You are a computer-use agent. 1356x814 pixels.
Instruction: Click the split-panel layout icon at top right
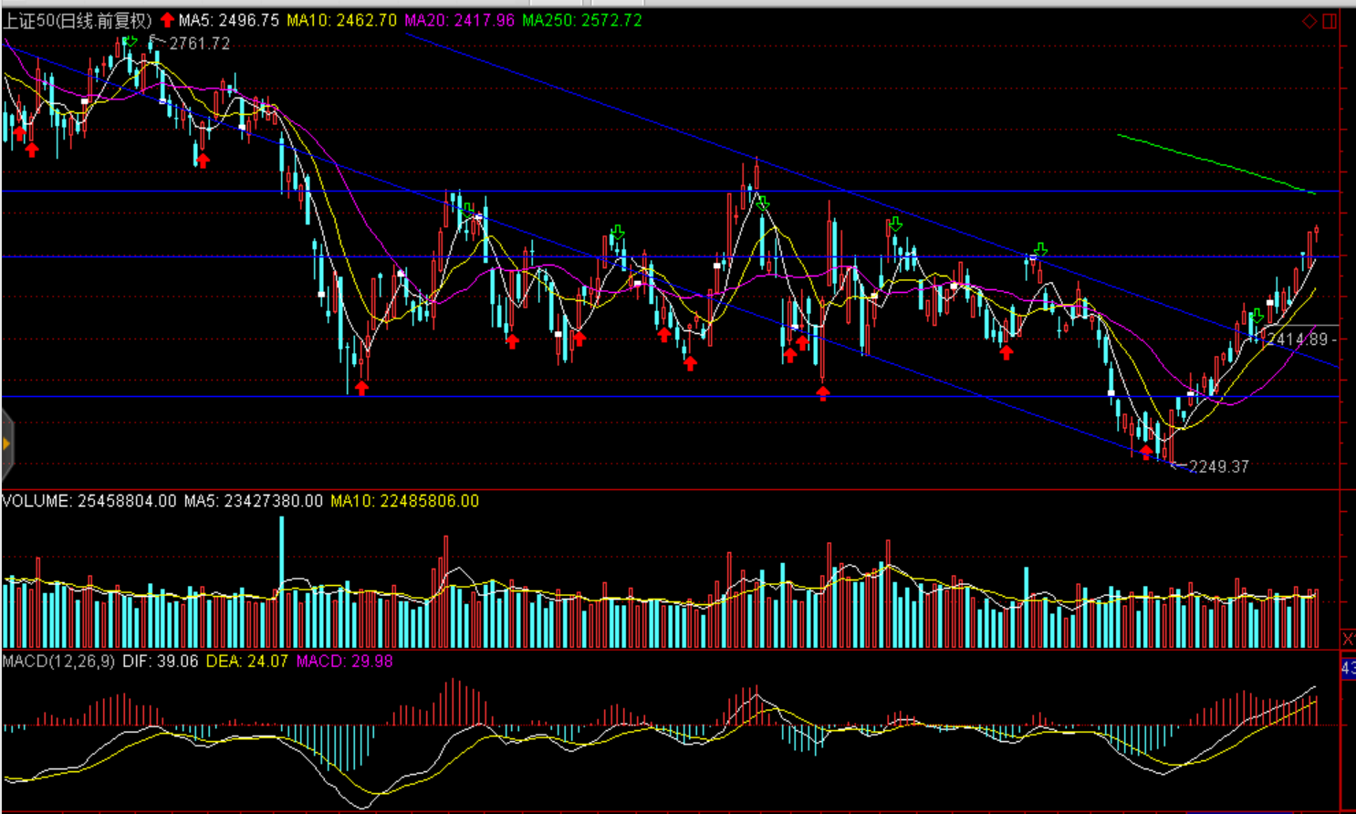1330,21
